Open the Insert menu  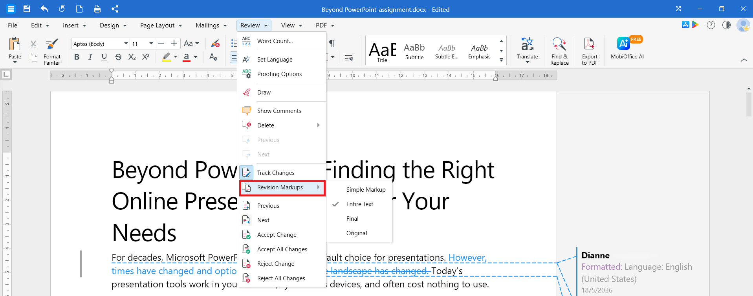(x=74, y=25)
